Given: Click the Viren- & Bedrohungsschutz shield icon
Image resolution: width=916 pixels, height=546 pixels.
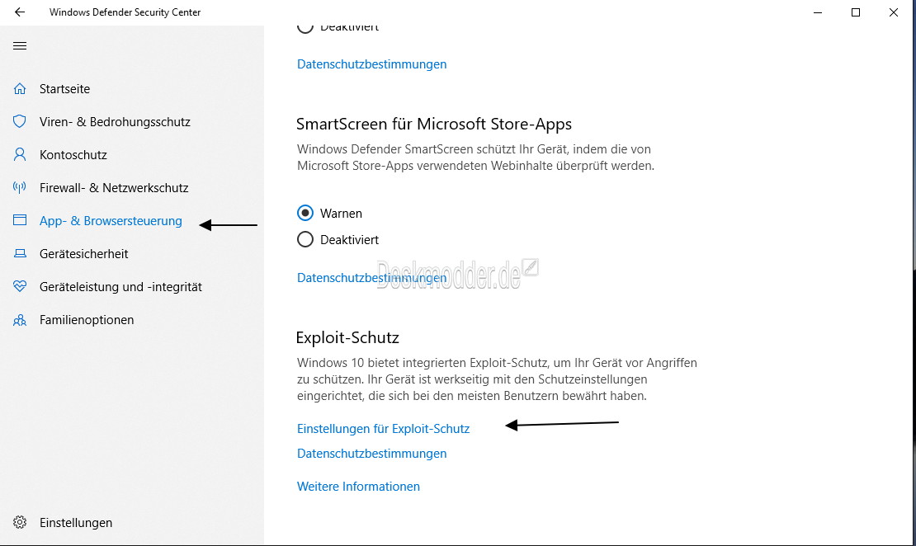Looking at the screenshot, I should coord(20,121).
